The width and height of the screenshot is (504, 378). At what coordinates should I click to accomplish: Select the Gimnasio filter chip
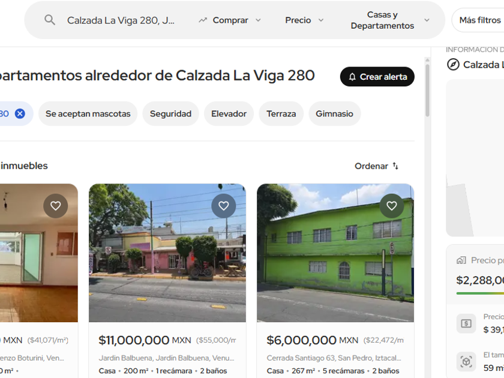334,114
